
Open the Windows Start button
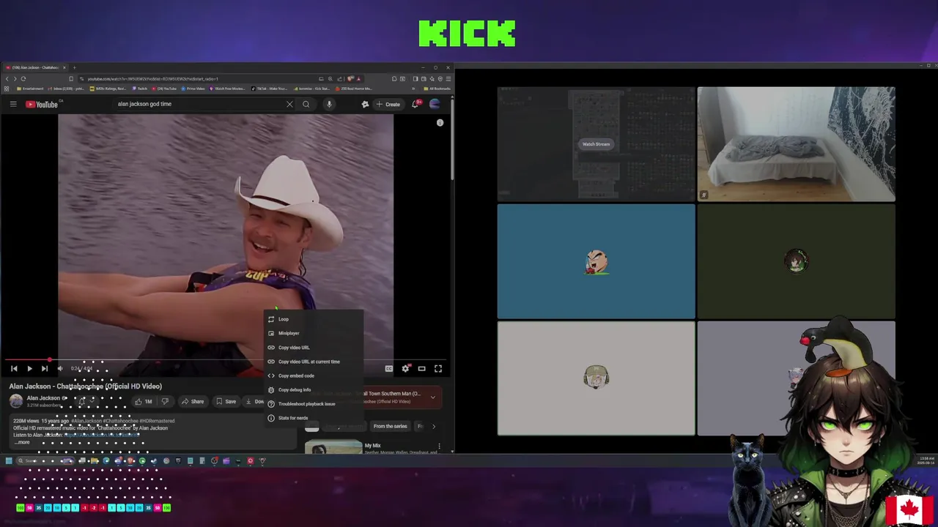coord(9,461)
